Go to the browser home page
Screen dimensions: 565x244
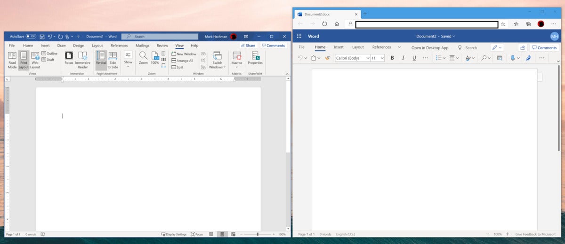337,24
